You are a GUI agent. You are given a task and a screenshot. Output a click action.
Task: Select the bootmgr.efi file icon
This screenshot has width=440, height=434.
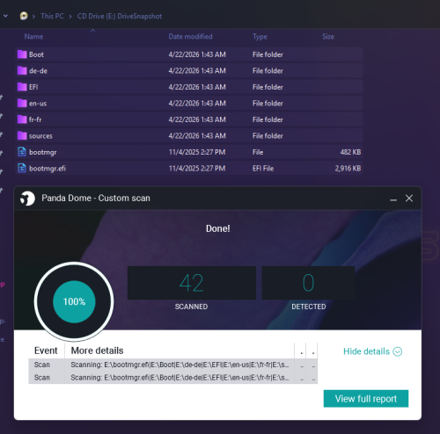tap(22, 168)
